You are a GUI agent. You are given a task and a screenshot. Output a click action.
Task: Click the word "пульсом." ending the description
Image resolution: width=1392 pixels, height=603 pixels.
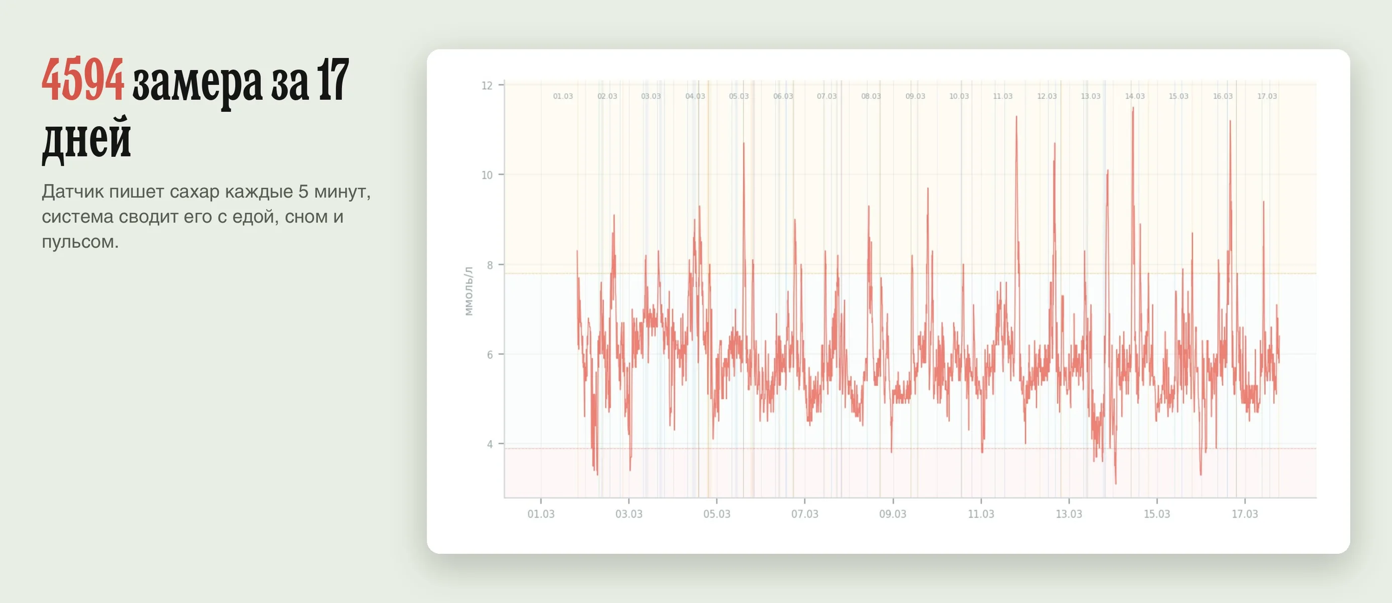80,242
